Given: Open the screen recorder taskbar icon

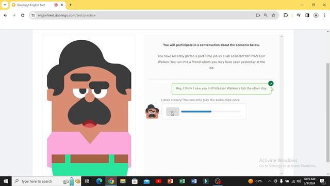Looking at the screenshot, I should coord(218,181).
